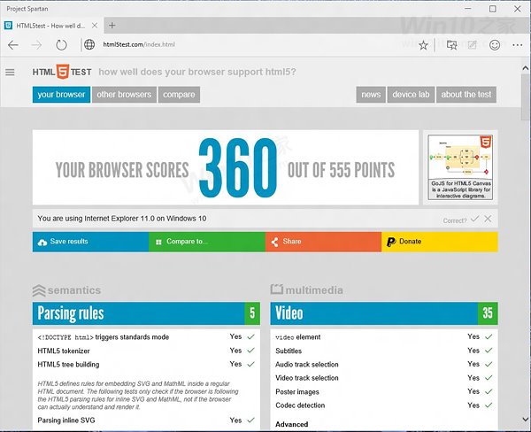Click the smiley feedback icon

pos(495,45)
